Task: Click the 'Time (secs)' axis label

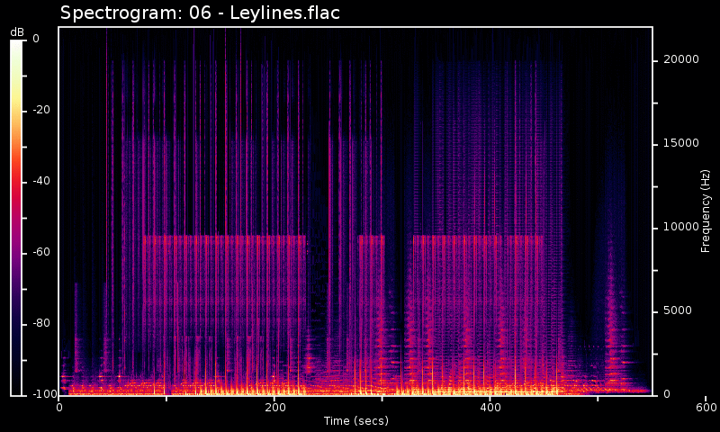Action: click(355, 421)
